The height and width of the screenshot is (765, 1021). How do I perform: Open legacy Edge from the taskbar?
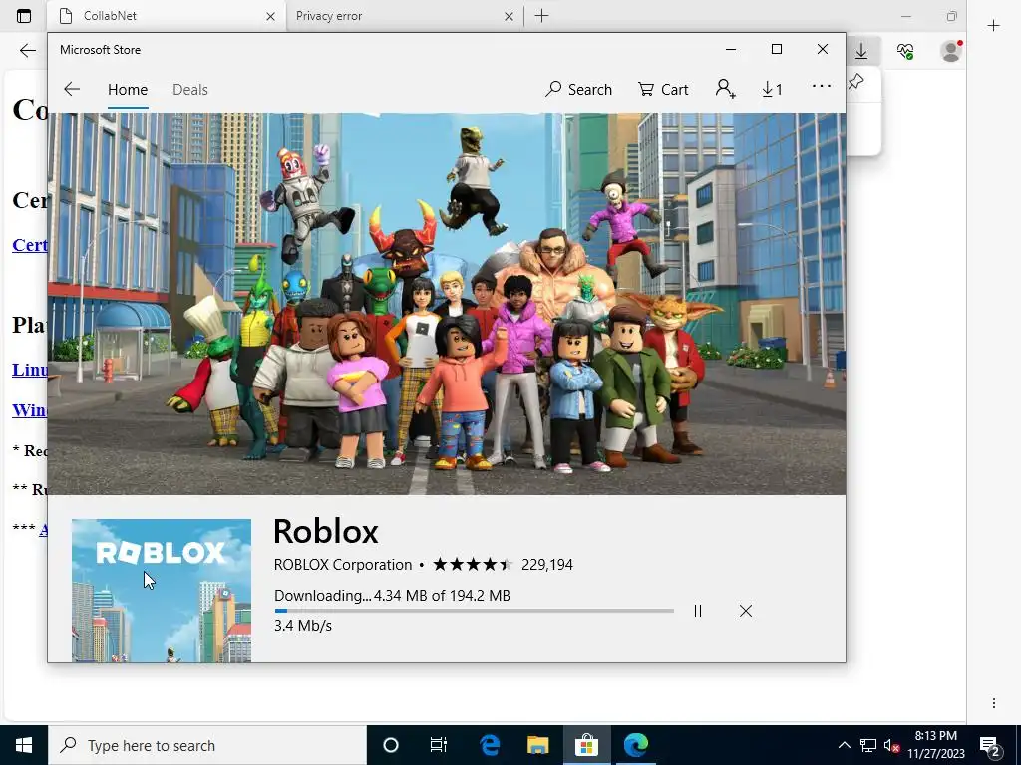490,745
